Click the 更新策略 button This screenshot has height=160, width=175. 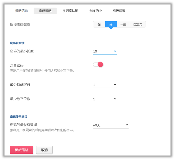pyautogui.click(x=21, y=150)
